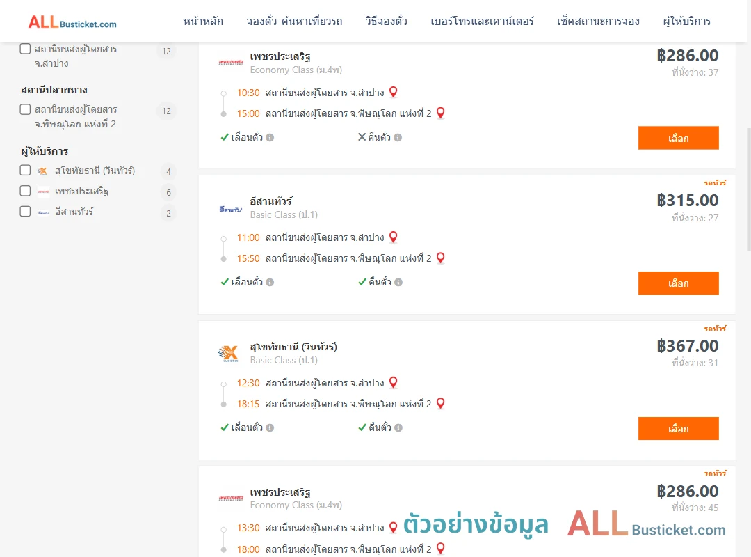Click map pin beside 15:50 arrival station
The height and width of the screenshot is (557, 751).
(x=441, y=258)
